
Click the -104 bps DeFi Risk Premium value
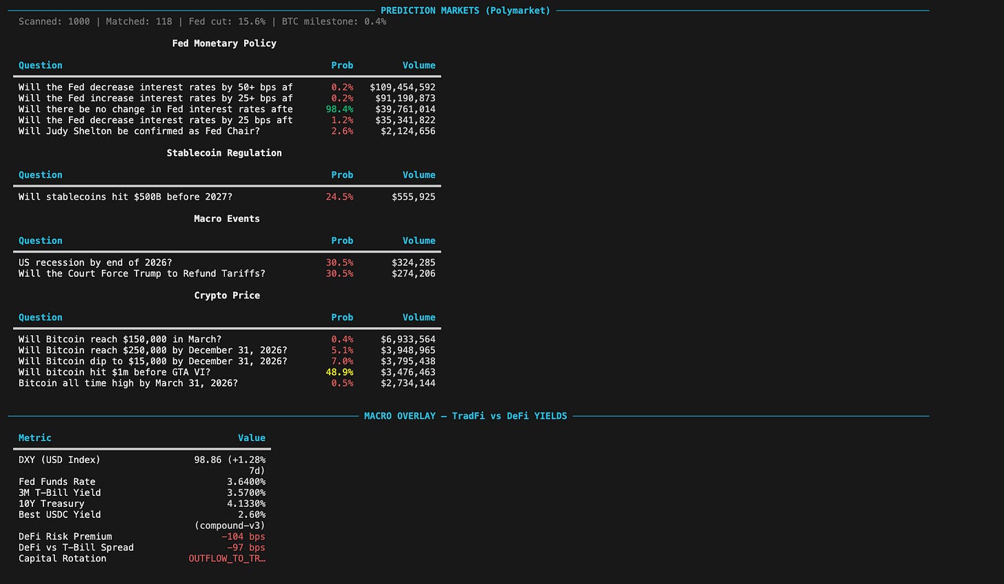point(243,537)
